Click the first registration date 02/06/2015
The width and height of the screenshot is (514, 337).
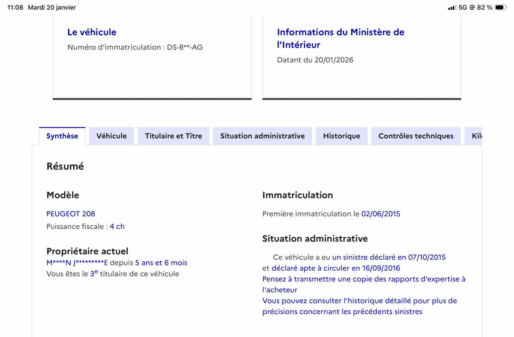380,214
